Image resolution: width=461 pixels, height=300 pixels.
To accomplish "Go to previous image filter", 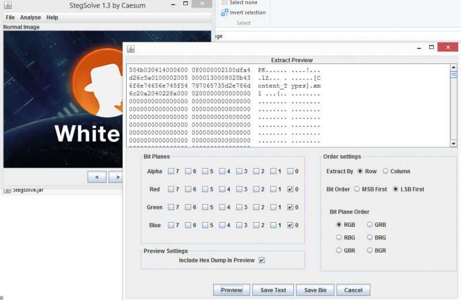I will click(x=97, y=177).
